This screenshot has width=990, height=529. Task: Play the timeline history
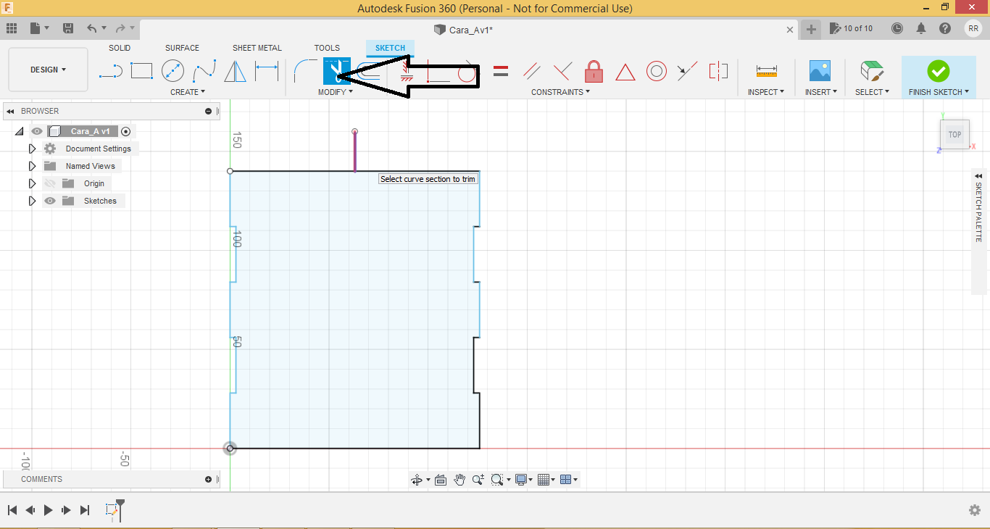click(x=48, y=510)
